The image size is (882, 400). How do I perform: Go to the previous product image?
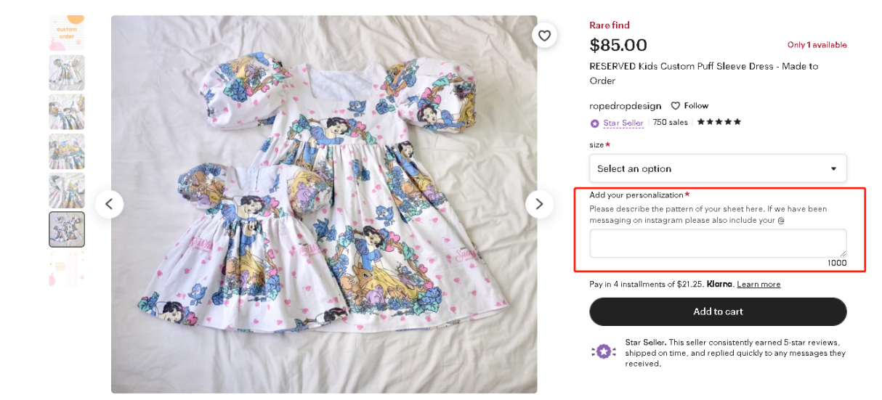pyautogui.click(x=109, y=204)
